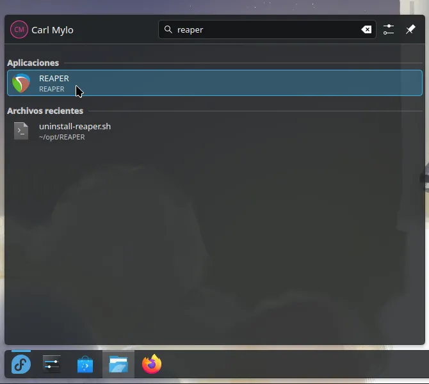
Task: Pin the launcher open with pin icon
Action: 410,29
